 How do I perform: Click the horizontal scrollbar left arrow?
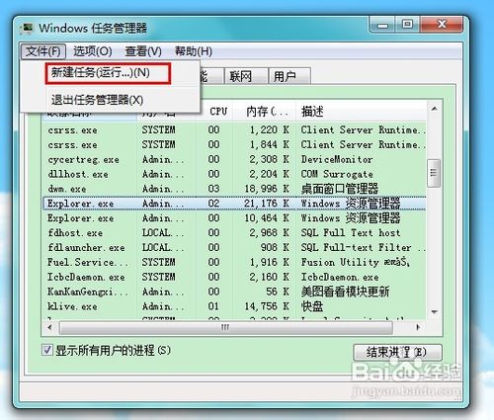coord(49,327)
